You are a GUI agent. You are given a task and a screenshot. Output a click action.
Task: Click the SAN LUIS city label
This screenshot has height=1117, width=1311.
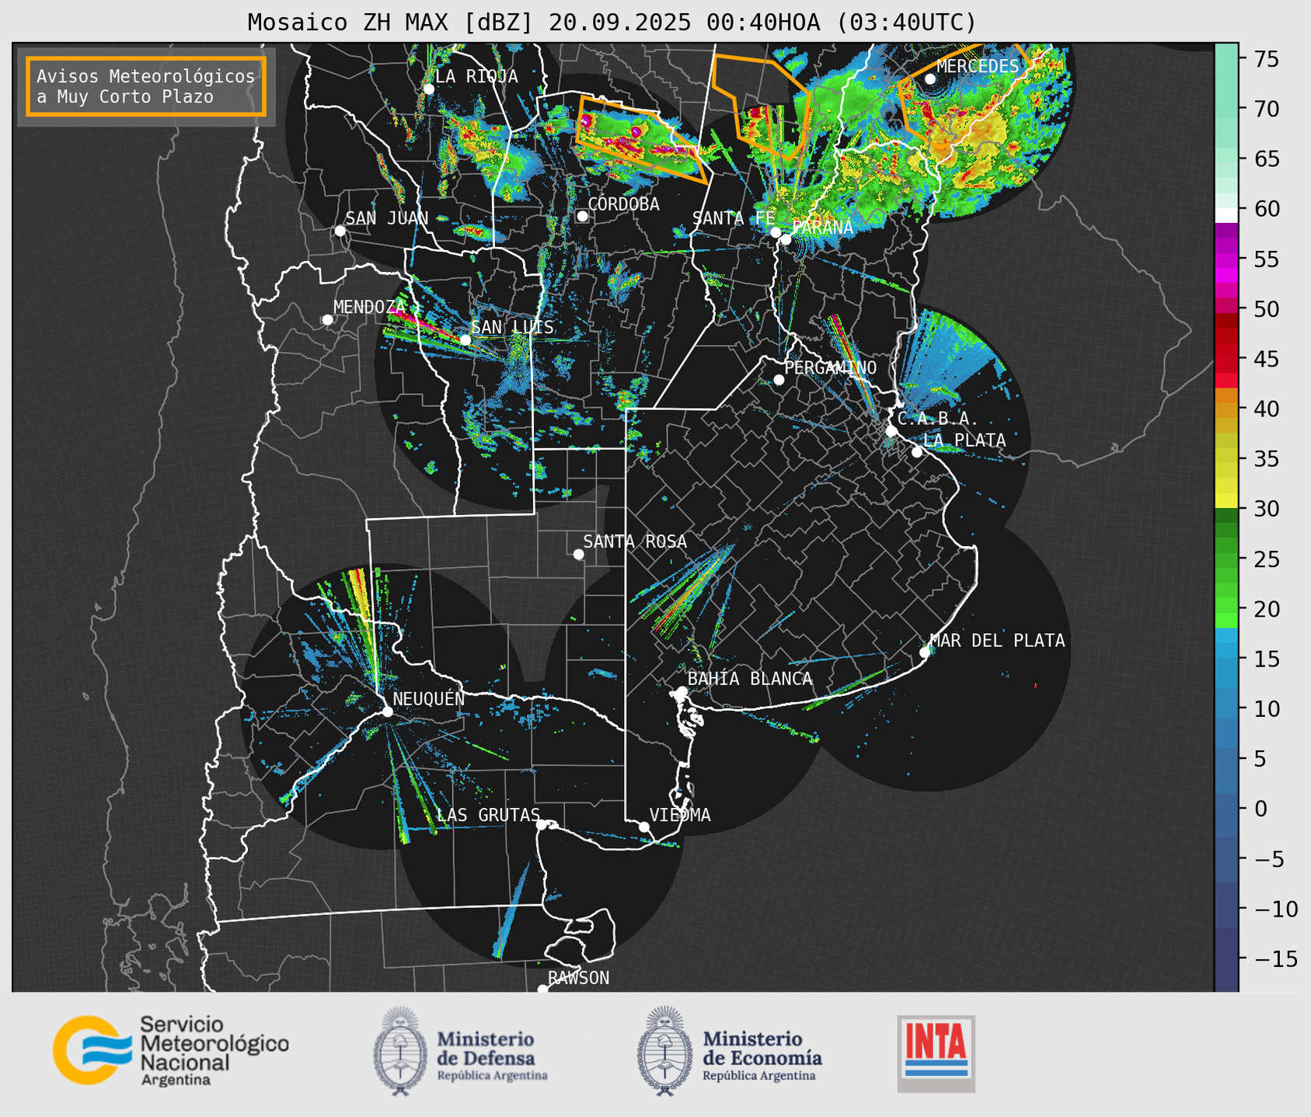[513, 327]
